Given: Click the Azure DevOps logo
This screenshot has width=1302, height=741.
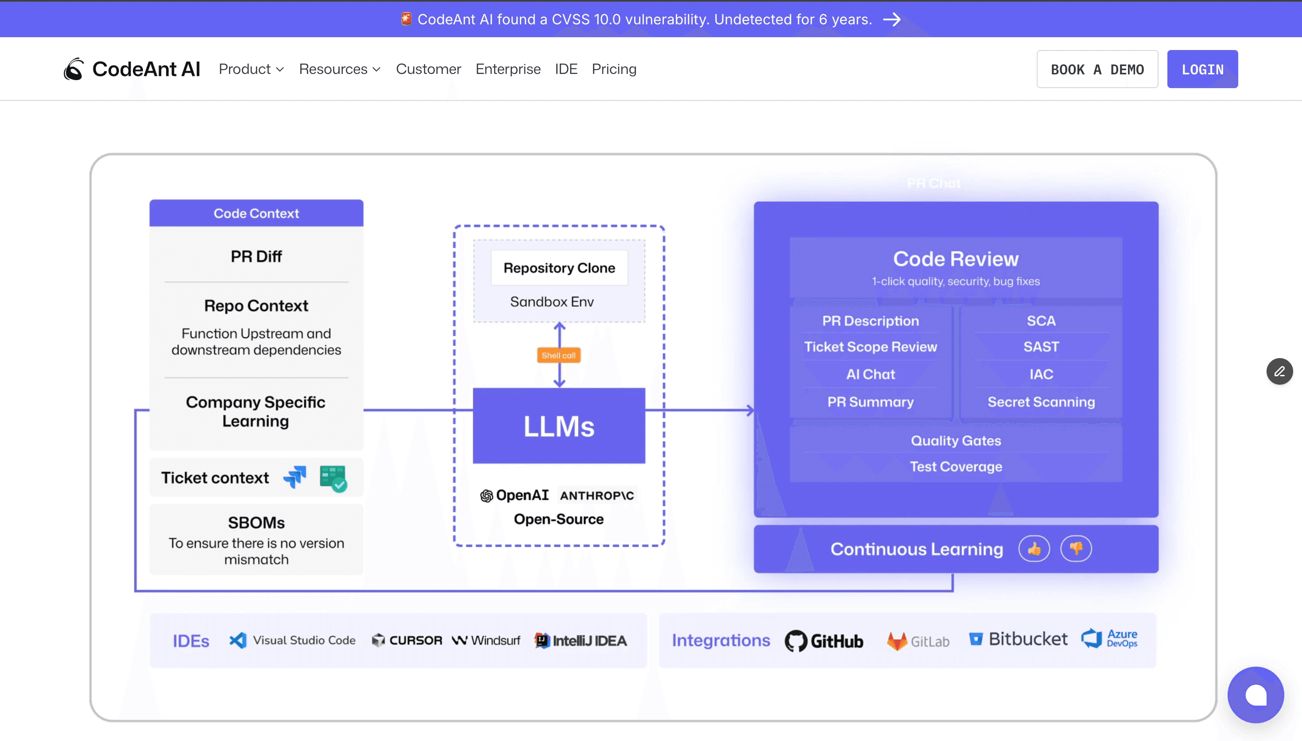Looking at the screenshot, I should tap(1109, 638).
